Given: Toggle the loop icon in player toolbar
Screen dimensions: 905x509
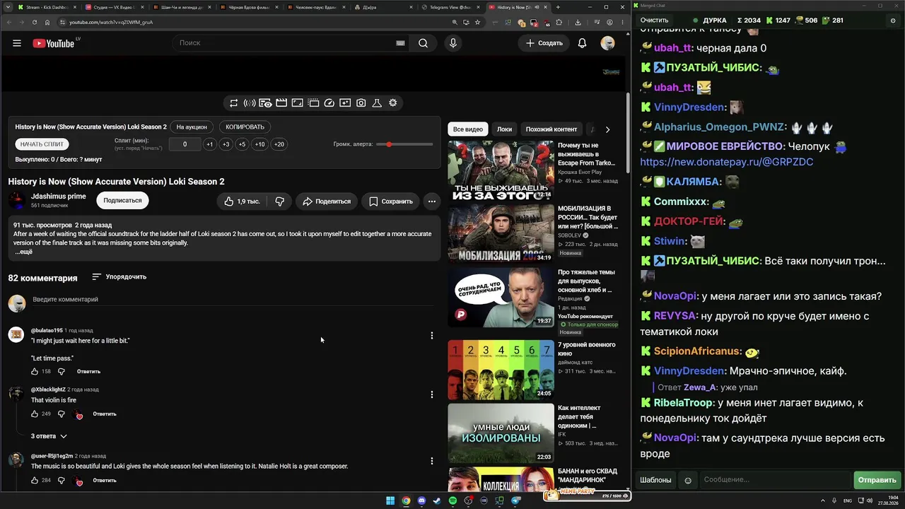Looking at the screenshot, I should click(x=233, y=103).
